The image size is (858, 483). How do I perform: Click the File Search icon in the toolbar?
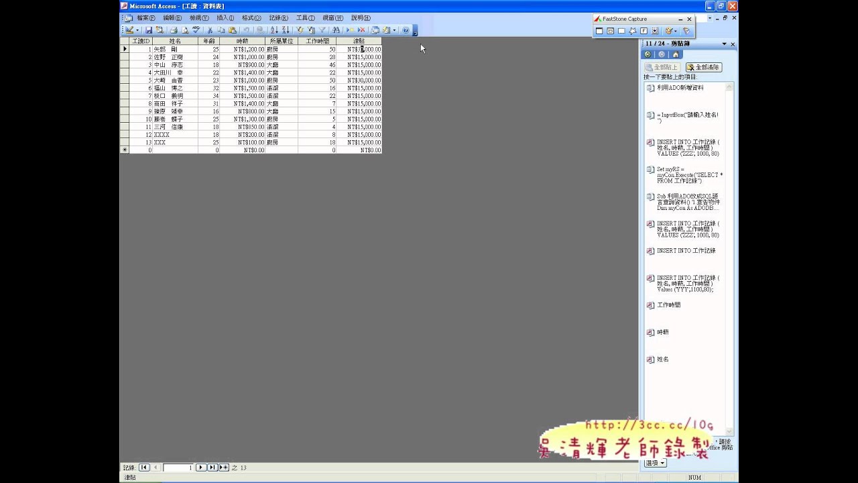click(x=159, y=30)
